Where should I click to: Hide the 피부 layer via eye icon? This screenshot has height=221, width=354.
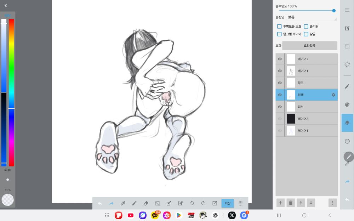click(280, 107)
